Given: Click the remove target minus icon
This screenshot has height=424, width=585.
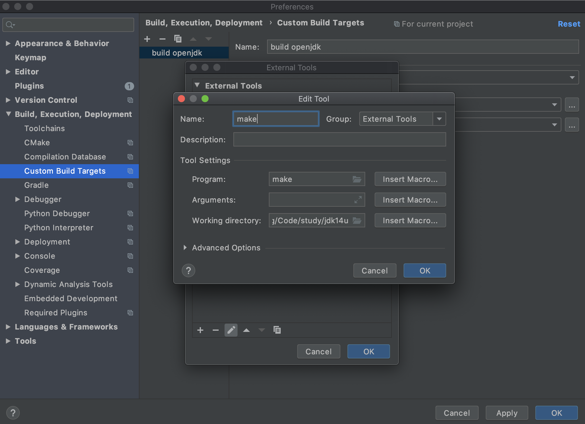Looking at the screenshot, I should [162, 38].
